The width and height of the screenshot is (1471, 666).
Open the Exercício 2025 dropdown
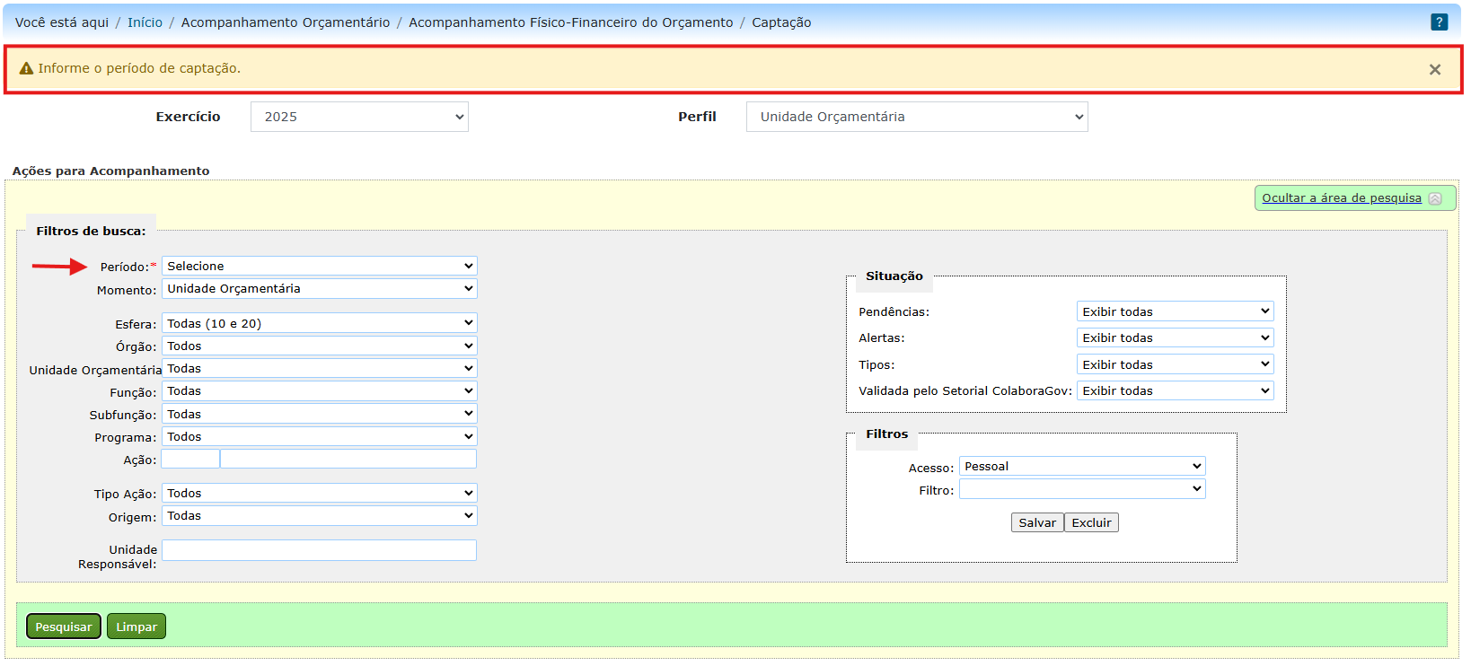(x=359, y=117)
